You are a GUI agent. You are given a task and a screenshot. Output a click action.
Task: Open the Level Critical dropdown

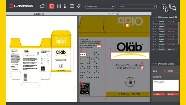tap(171, 71)
